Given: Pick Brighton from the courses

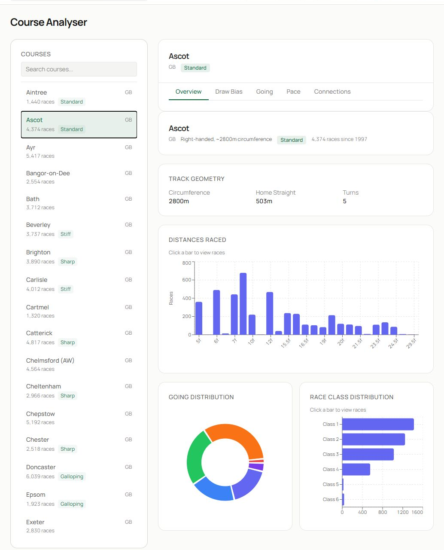Looking at the screenshot, I should coord(79,257).
